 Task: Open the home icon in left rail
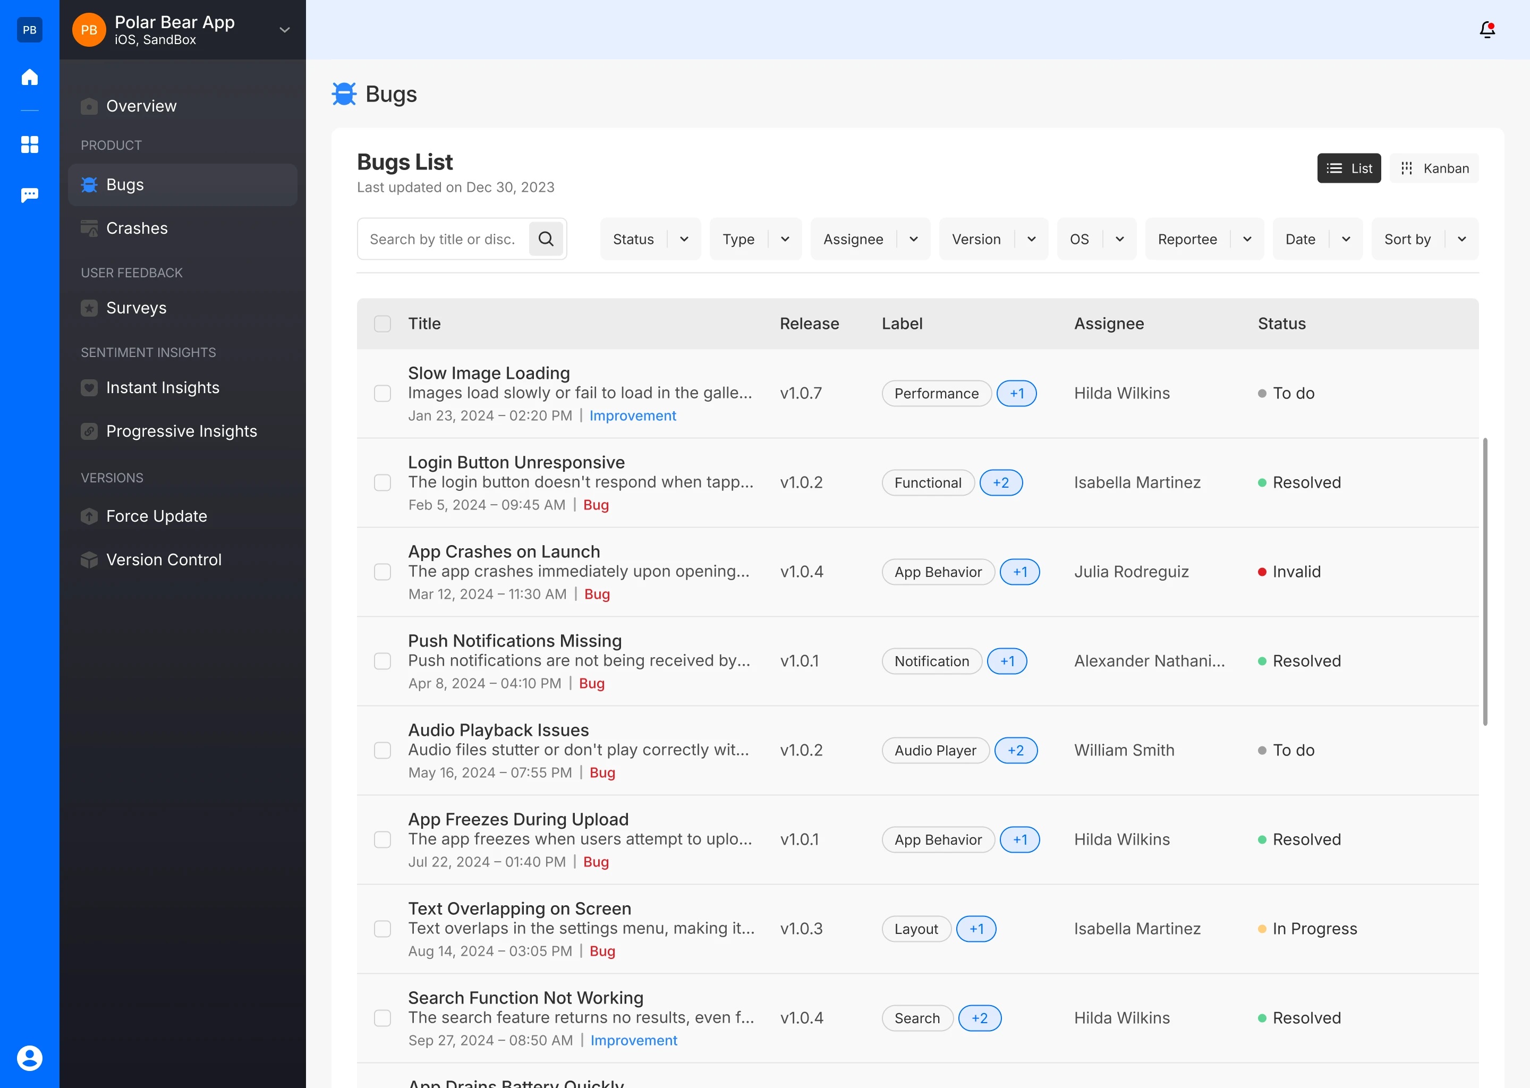[x=29, y=77]
